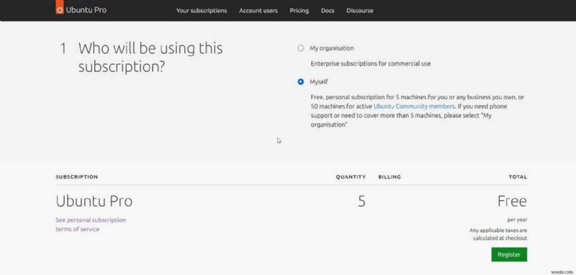Click the Who will be using this subscription heading
The image size is (576, 275).
[x=150, y=58]
